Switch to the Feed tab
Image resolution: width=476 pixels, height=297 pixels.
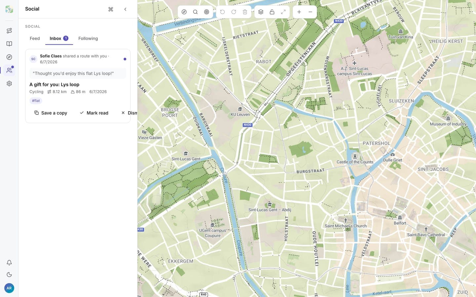point(35,39)
